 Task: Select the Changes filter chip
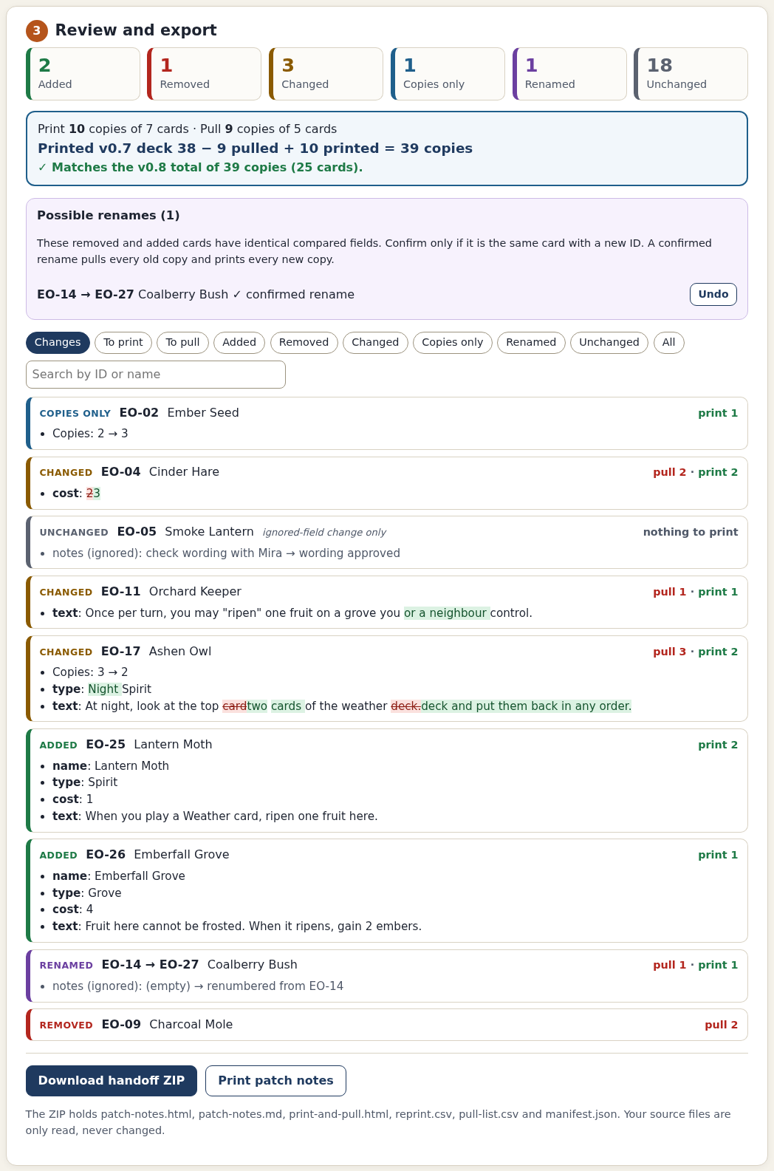point(58,343)
